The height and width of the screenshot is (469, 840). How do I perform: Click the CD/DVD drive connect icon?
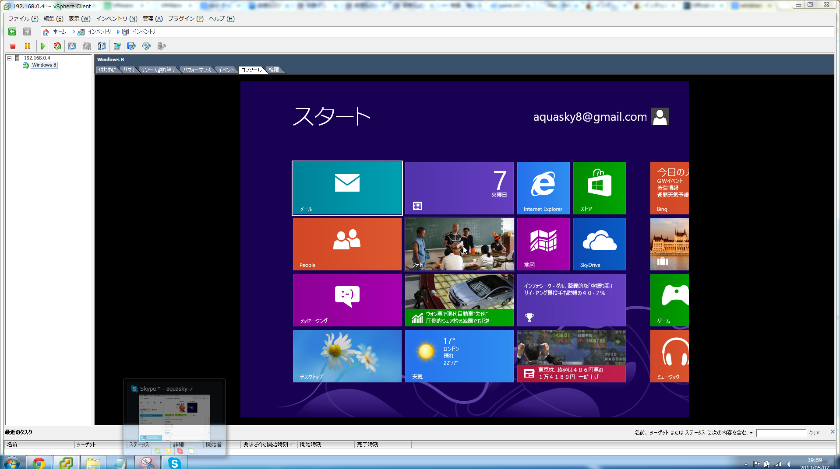pos(147,46)
